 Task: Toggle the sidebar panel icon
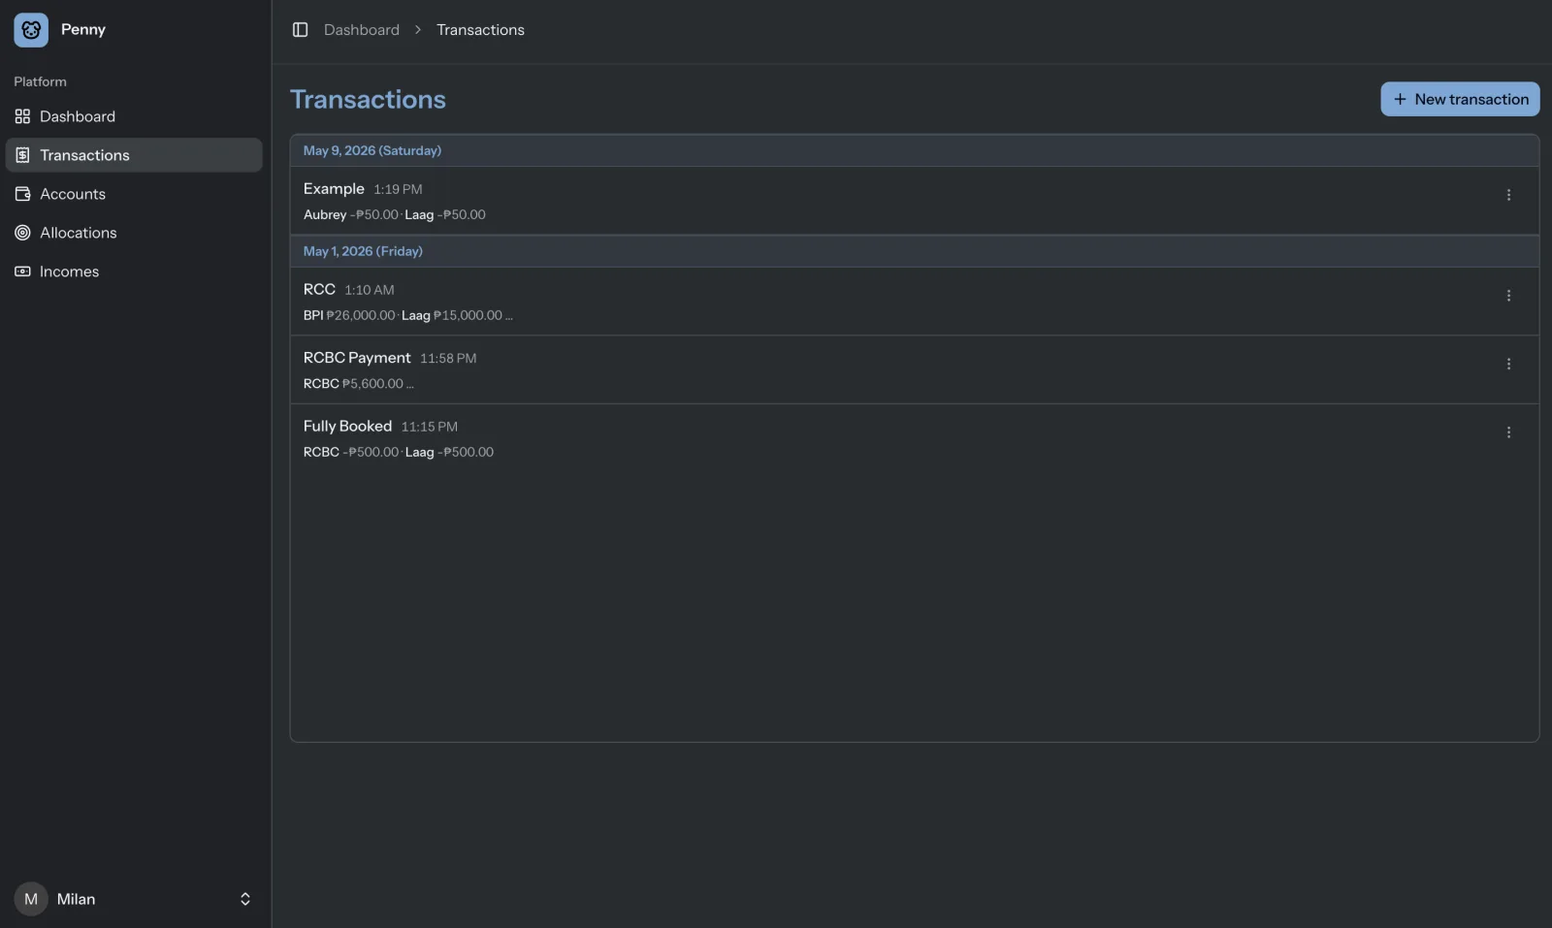(301, 30)
